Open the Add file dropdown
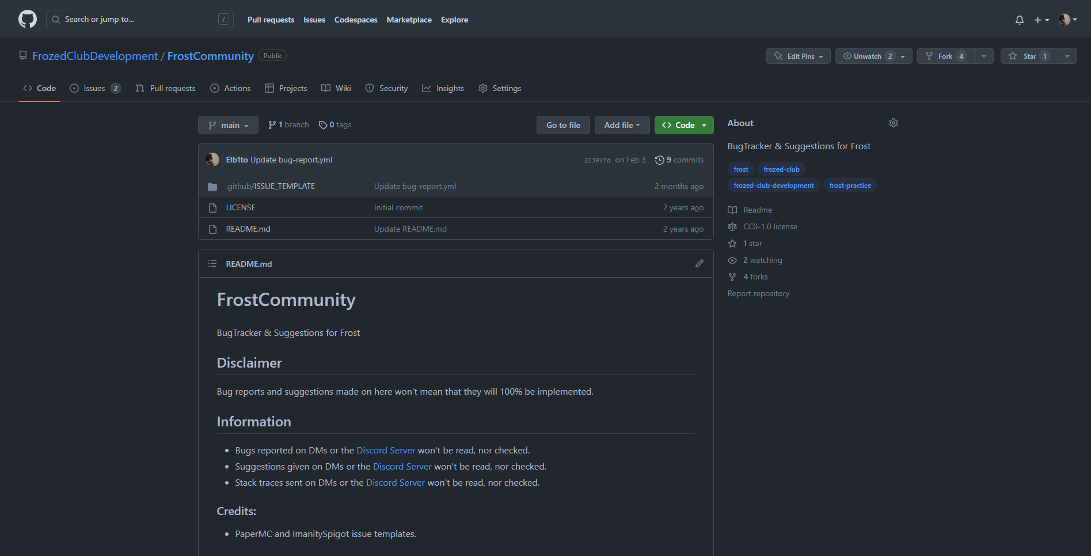This screenshot has width=1091, height=556. (x=622, y=125)
